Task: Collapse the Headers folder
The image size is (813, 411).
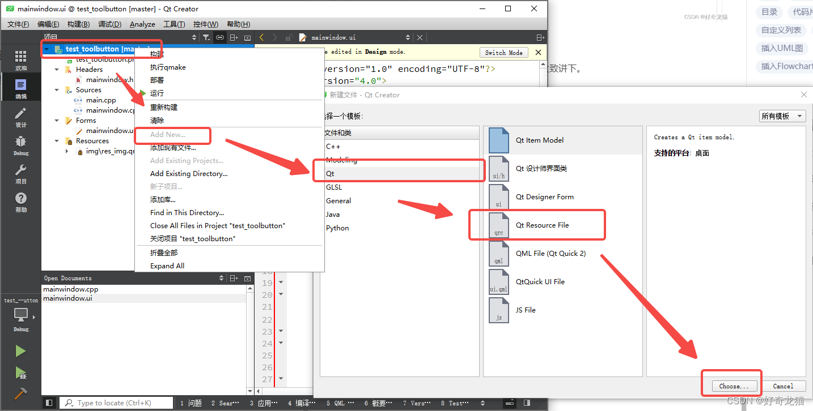Action: pyautogui.click(x=57, y=70)
